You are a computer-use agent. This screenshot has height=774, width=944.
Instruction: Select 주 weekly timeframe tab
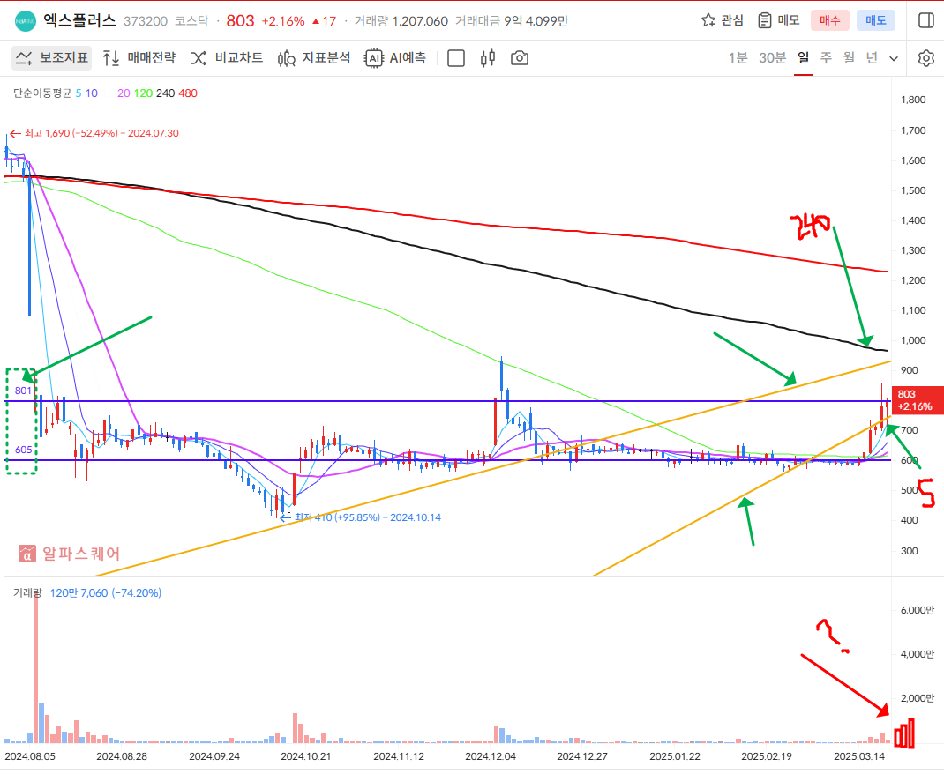point(826,57)
